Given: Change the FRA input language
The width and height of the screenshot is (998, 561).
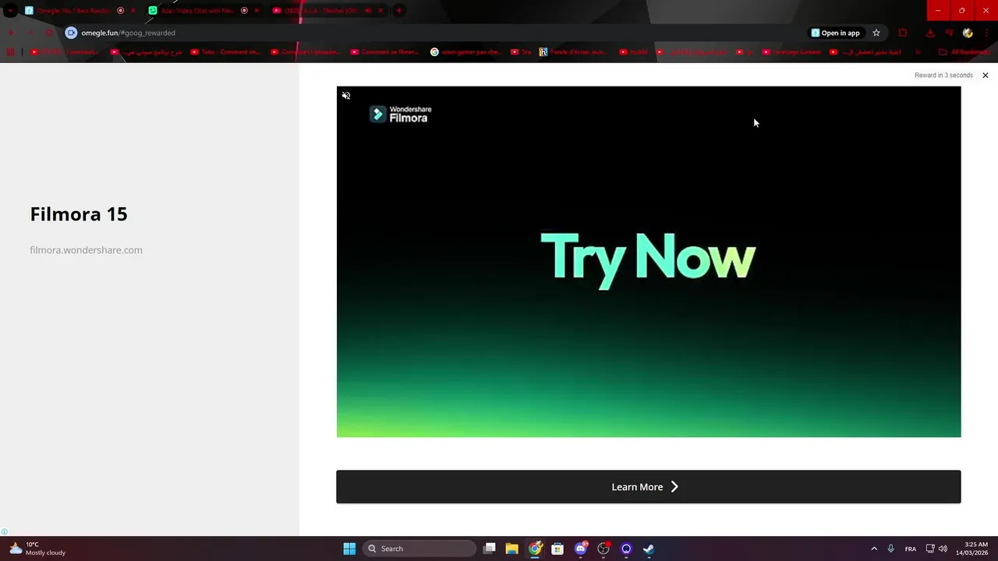Looking at the screenshot, I should coord(911,549).
